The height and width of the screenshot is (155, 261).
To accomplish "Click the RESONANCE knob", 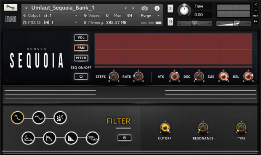I will click(x=203, y=128).
